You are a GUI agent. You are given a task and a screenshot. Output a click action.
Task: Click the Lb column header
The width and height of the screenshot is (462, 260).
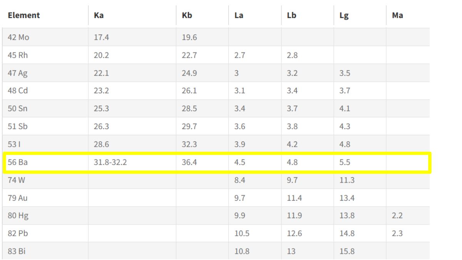291,16
